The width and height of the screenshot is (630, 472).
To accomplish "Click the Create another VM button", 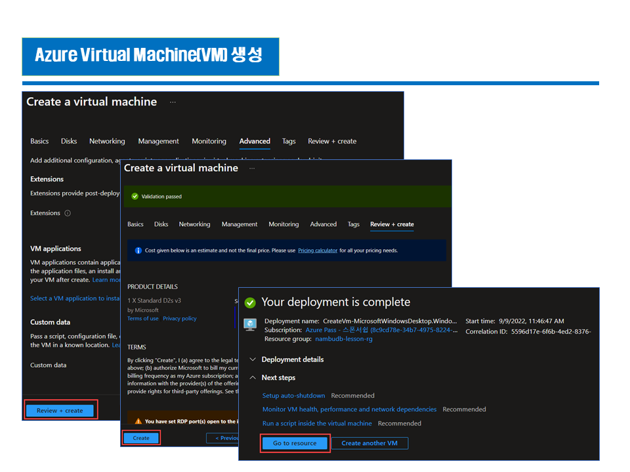I will [x=369, y=443].
